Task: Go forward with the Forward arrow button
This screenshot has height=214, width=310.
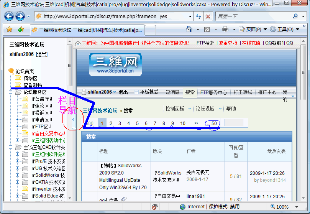Action: pyautogui.click(x=20, y=16)
